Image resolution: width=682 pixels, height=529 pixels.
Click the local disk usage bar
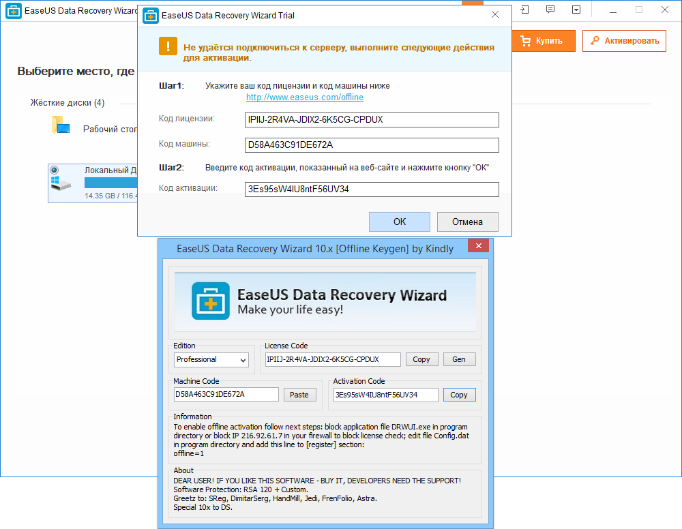tap(111, 183)
